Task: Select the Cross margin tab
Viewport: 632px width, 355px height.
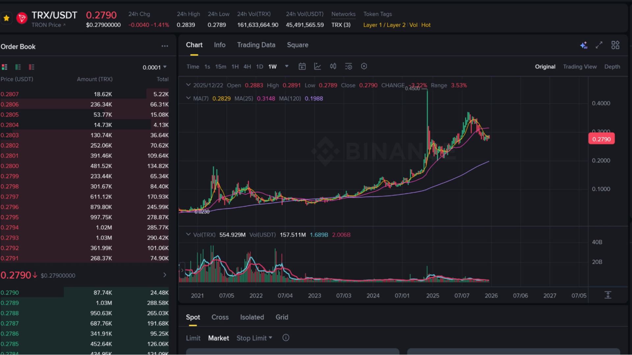Action: click(x=220, y=317)
